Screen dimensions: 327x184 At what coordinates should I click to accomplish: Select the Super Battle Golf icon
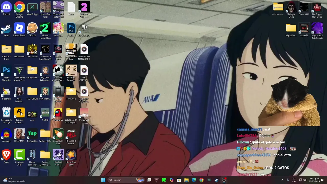[x=58, y=137]
